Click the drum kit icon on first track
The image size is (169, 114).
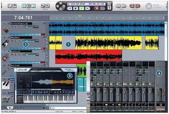[x=5, y=29]
